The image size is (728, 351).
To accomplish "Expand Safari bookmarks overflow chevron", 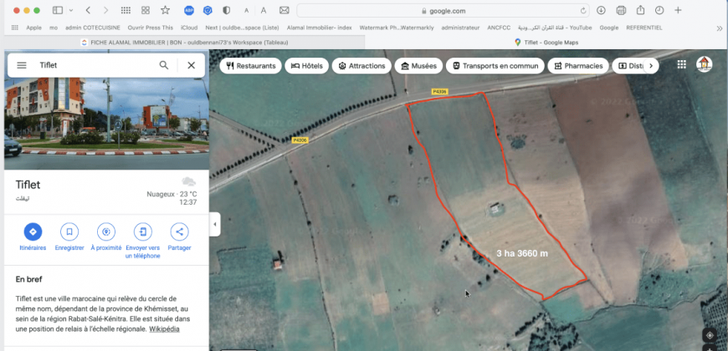I will (x=720, y=28).
